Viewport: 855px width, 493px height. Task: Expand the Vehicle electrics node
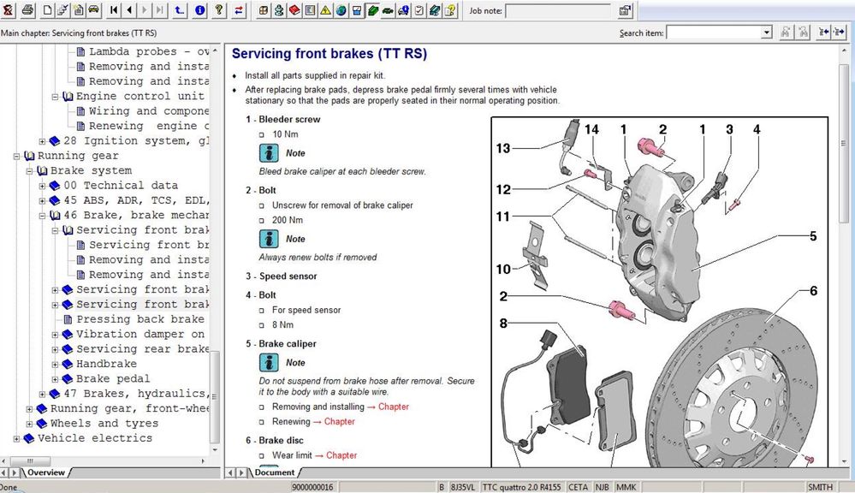(x=16, y=438)
